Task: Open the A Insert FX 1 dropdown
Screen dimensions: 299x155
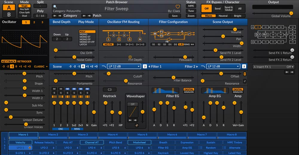Action: [x=273, y=67]
